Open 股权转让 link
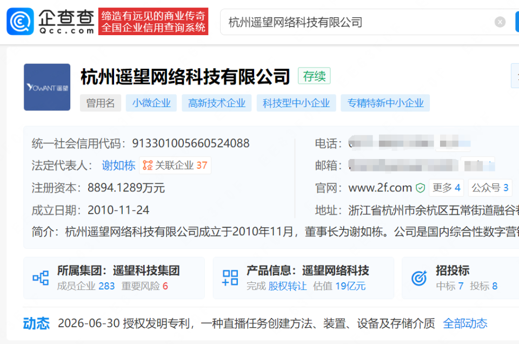 tap(287, 286)
